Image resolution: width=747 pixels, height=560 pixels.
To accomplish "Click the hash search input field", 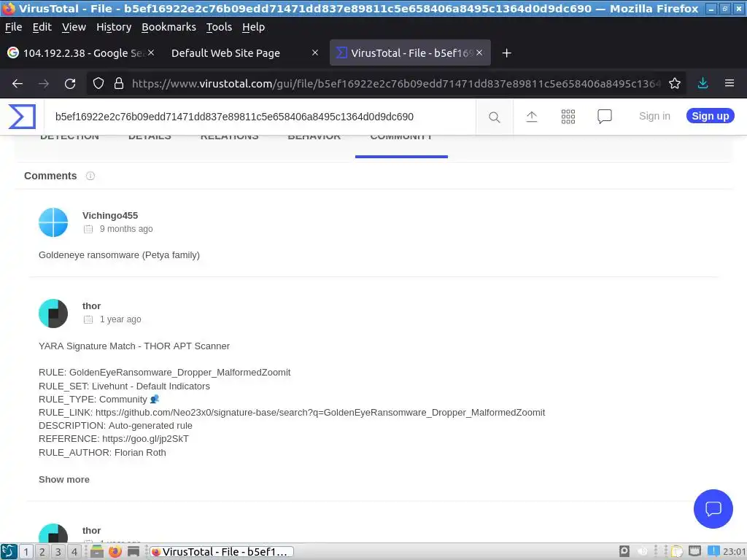I will coord(260,117).
